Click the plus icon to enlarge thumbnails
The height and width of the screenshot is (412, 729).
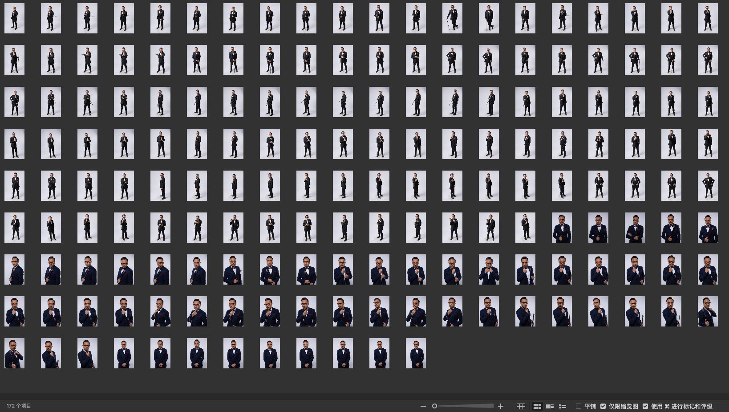click(501, 406)
